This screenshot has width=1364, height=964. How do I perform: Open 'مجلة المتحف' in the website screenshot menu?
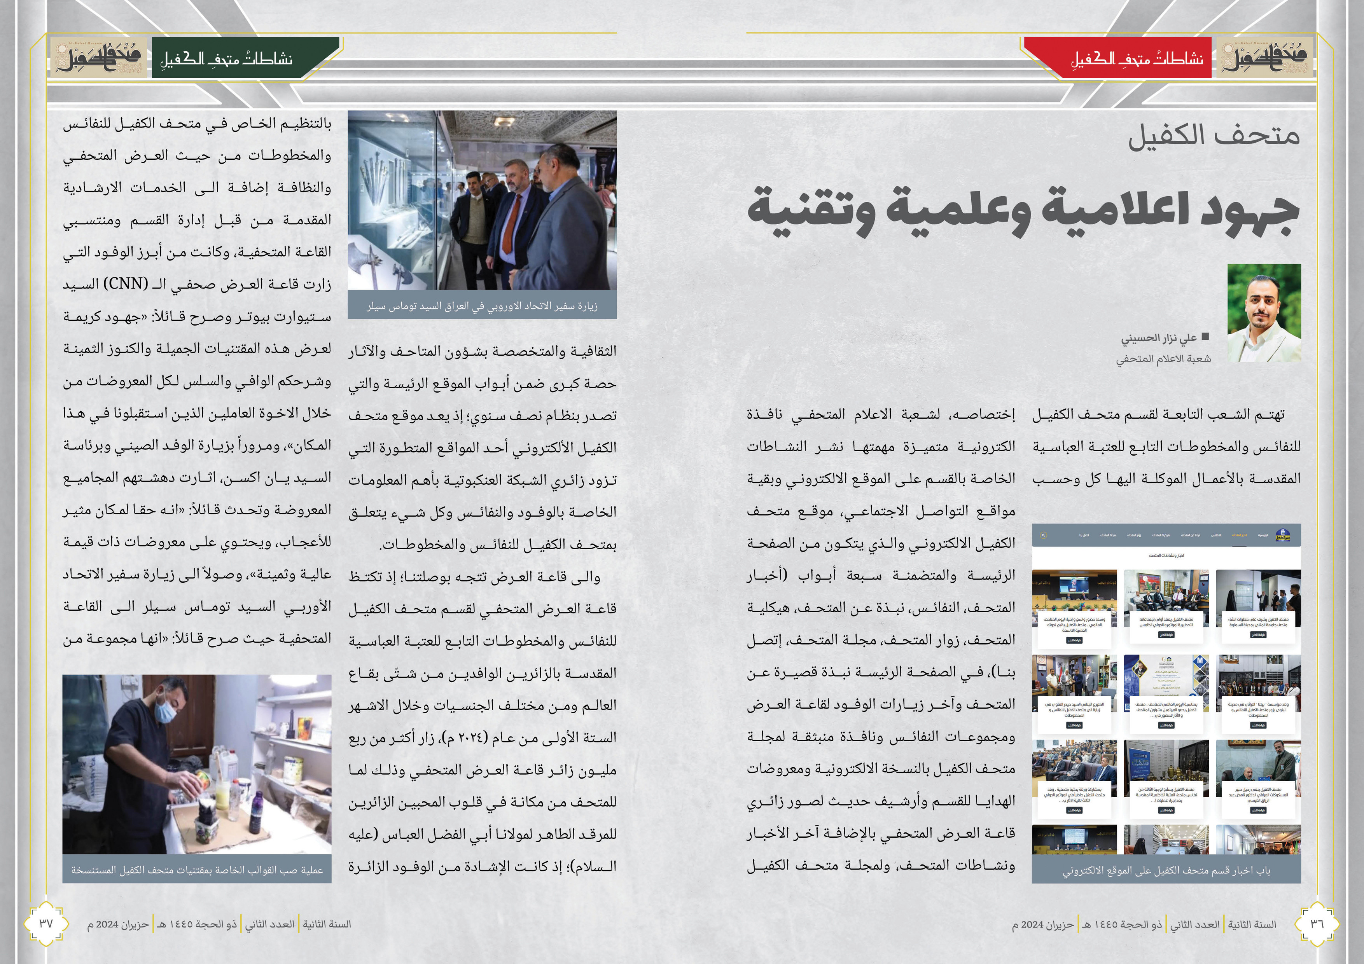(1108, 535)
